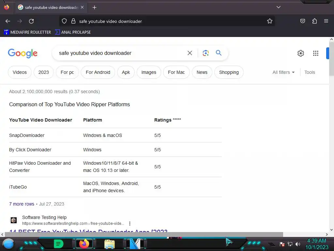Open the taskbar clock and date
The image size is (334, 251).
[x=317, y=244]
